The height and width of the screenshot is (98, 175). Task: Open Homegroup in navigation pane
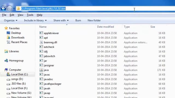click(16, 60)
